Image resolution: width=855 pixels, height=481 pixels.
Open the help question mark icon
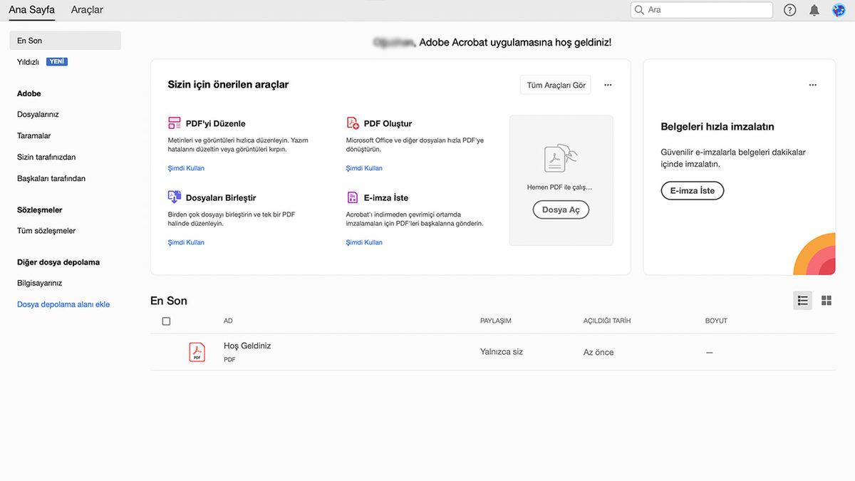point(789,10)
